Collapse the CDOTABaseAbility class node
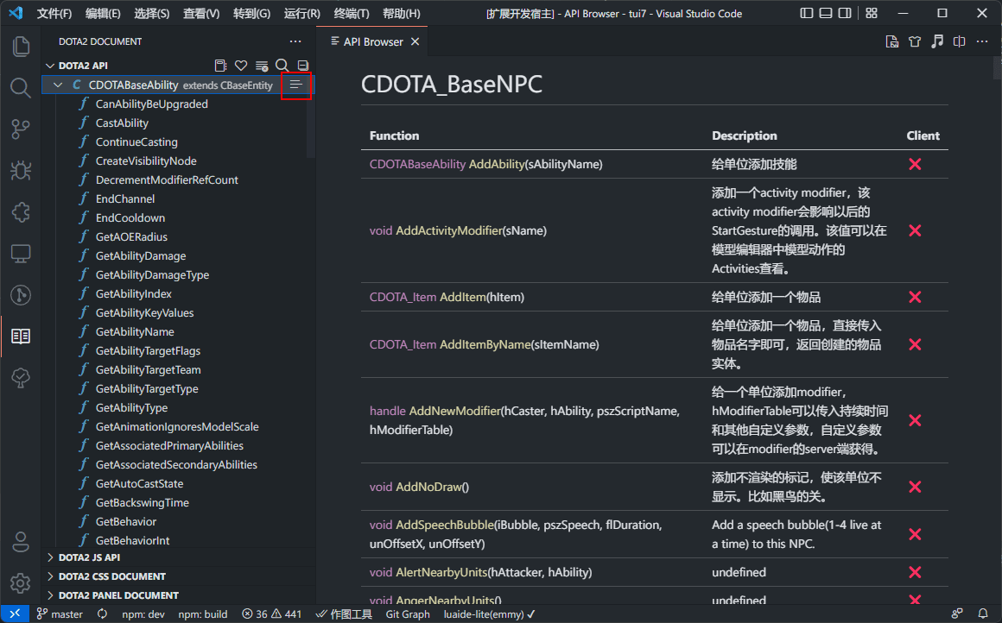 [58, 85]
